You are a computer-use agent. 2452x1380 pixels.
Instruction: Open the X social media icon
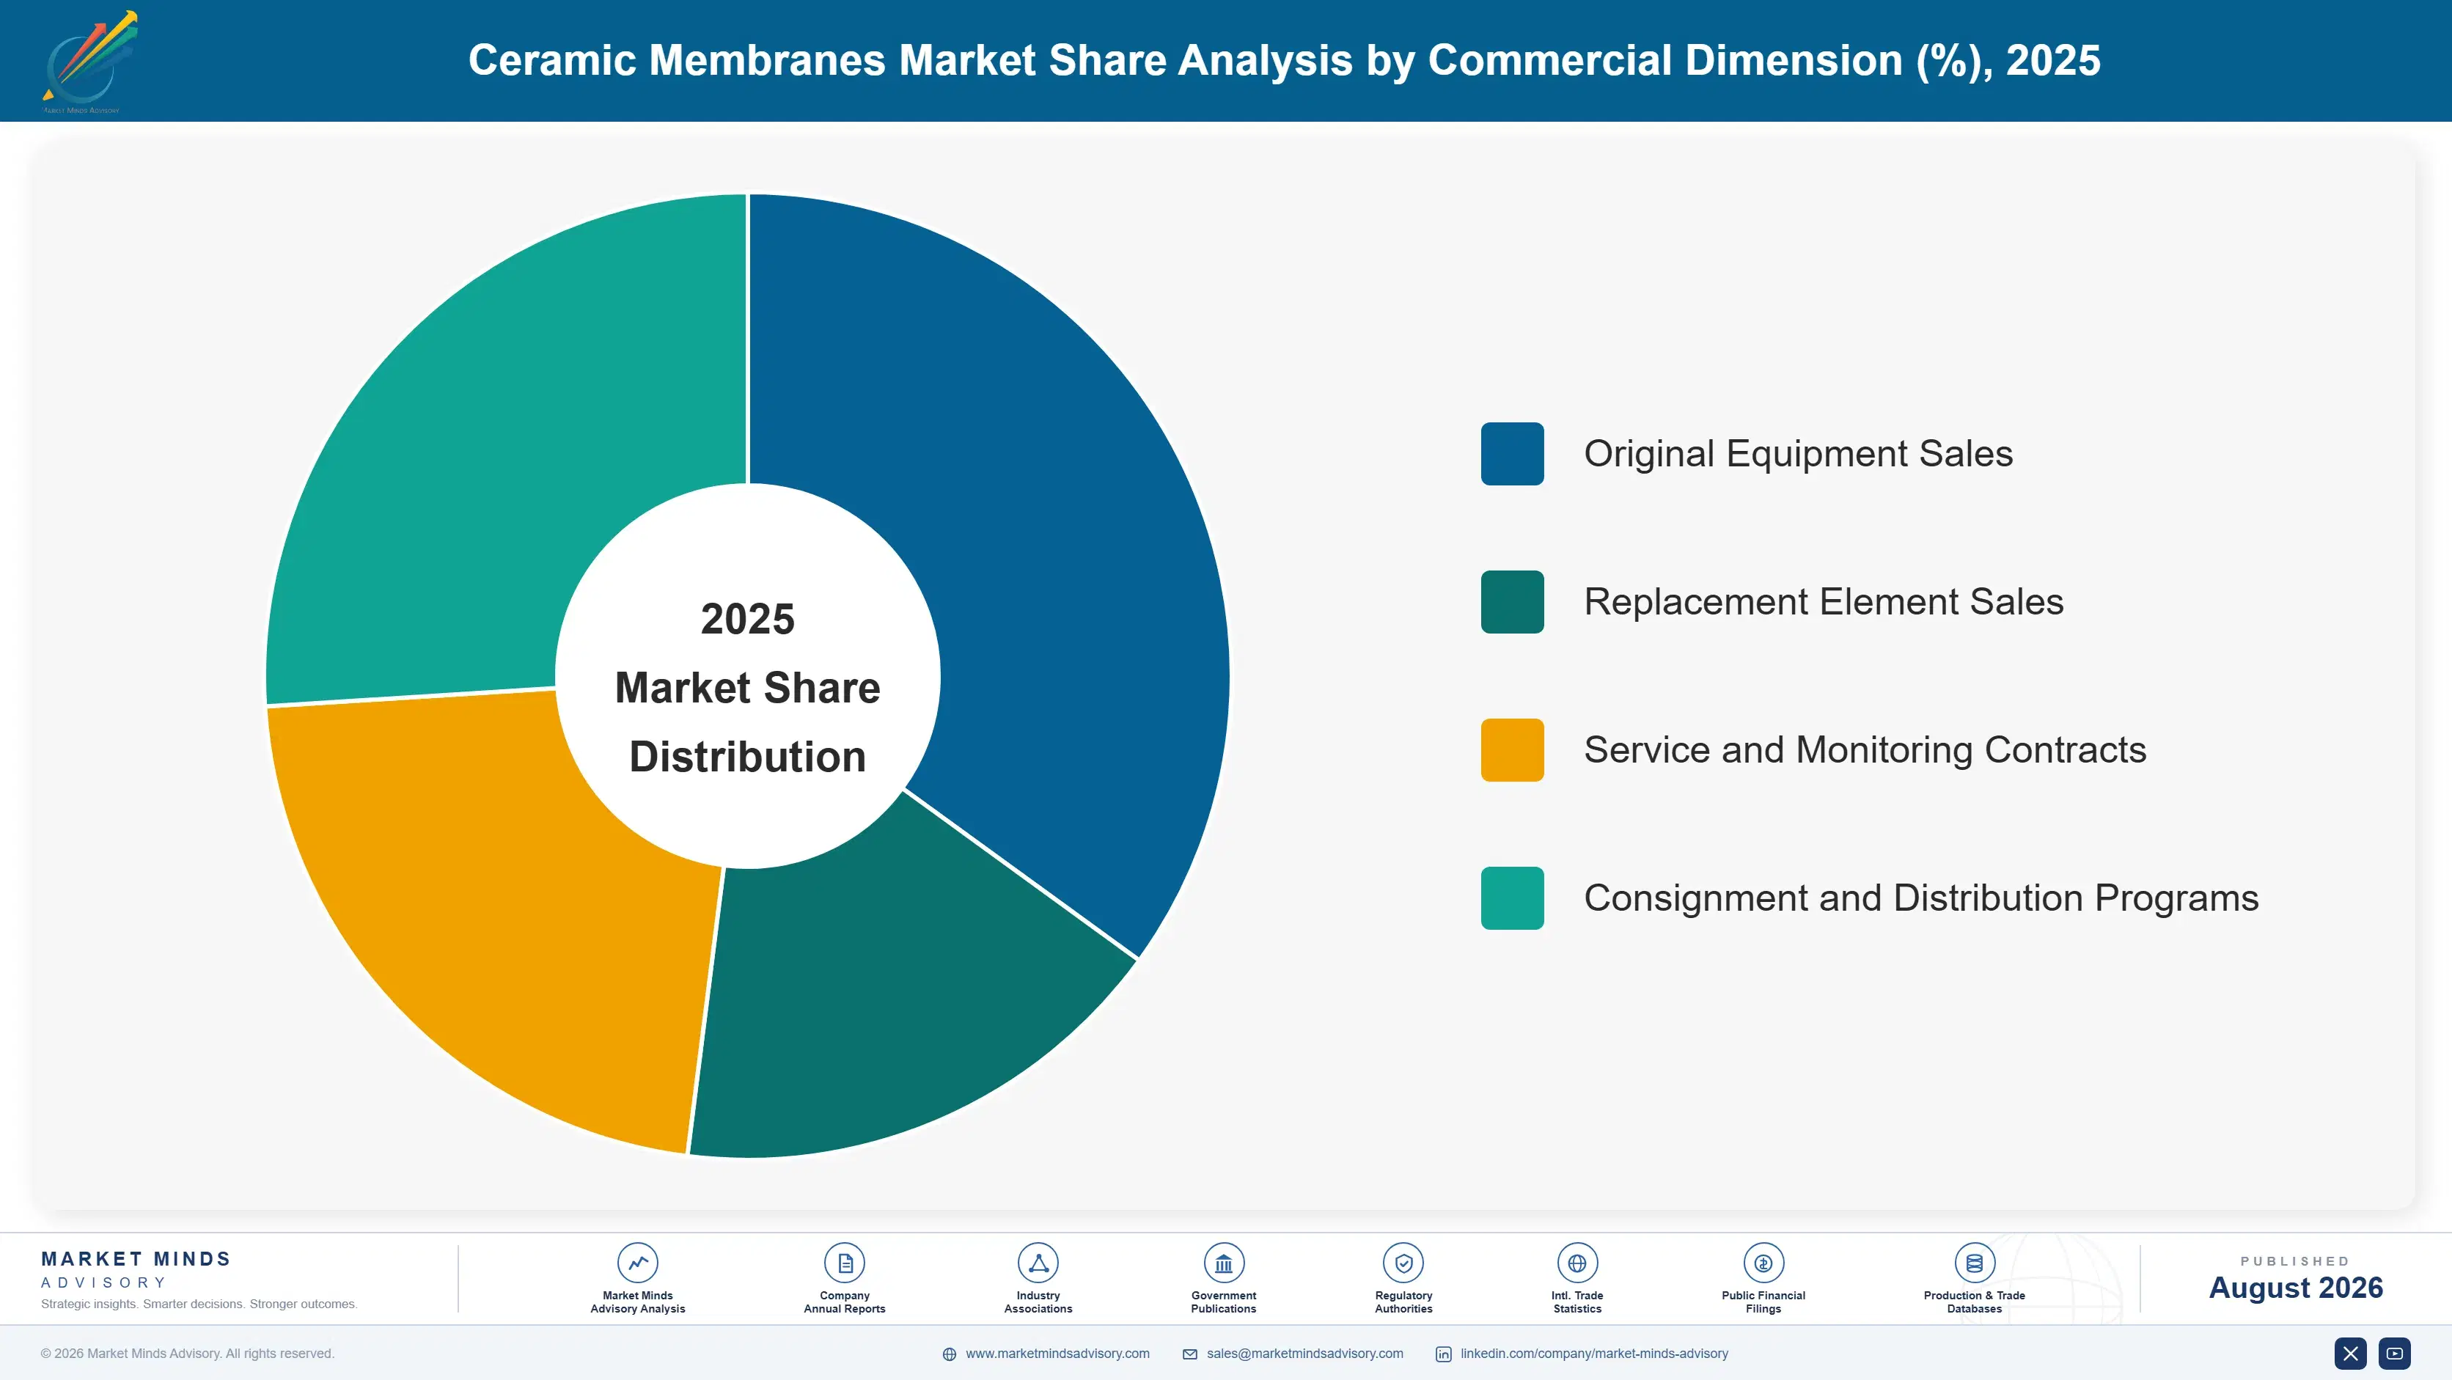(2350, 1354)
